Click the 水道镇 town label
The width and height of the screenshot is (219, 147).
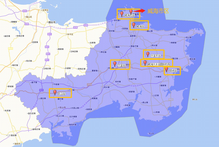tap(68, 68)
